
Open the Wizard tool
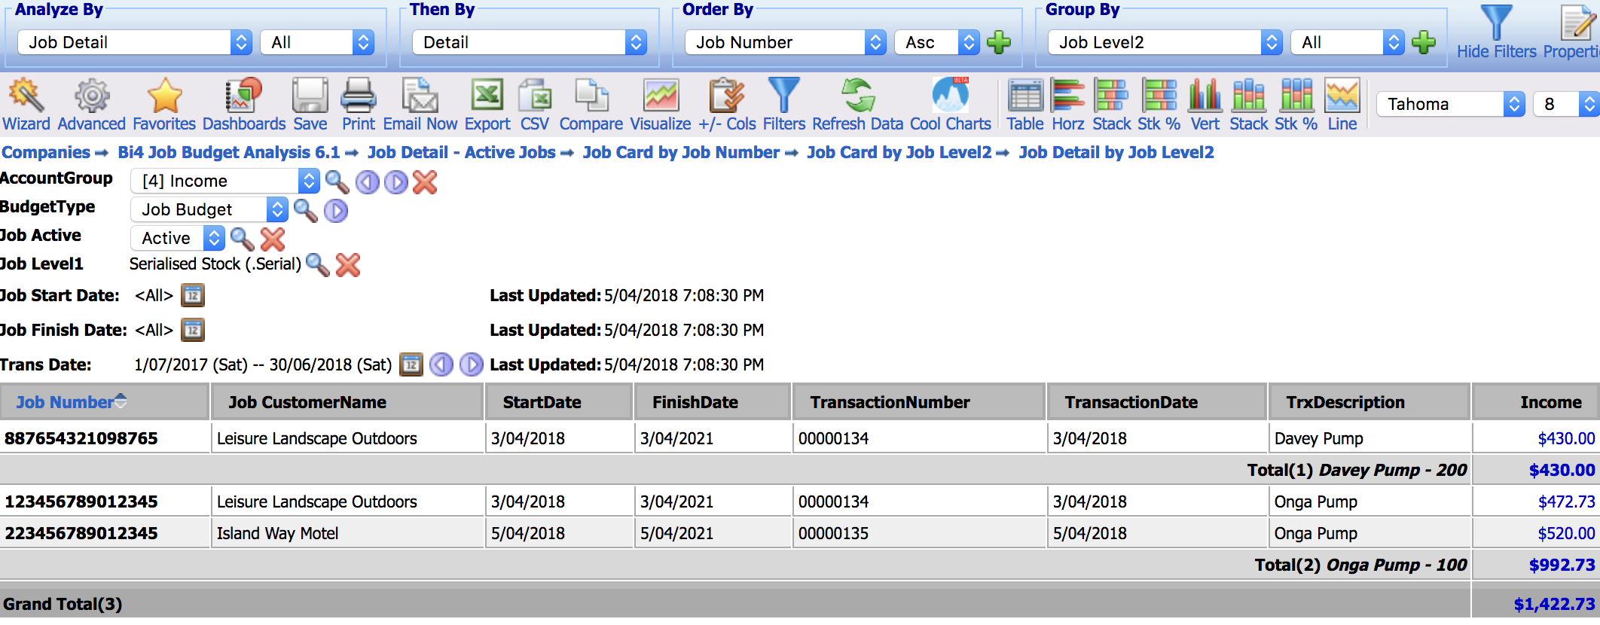click(x=26, y=105)
